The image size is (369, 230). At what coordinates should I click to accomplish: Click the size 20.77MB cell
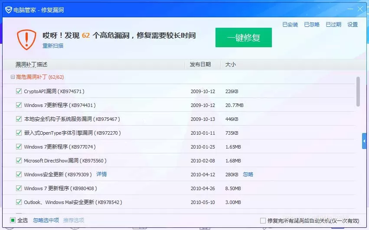pyautogui.click(x=235, y=105)
